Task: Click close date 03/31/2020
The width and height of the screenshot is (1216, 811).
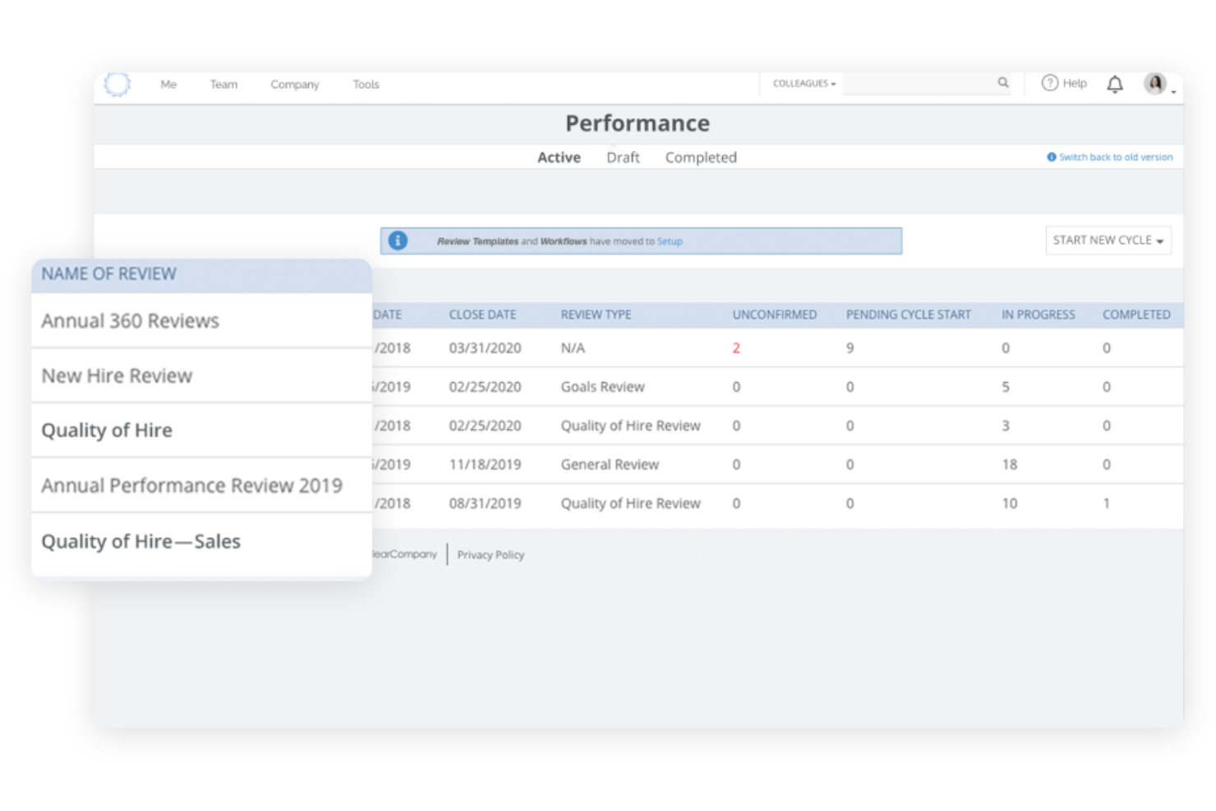Action: point(485,348)
